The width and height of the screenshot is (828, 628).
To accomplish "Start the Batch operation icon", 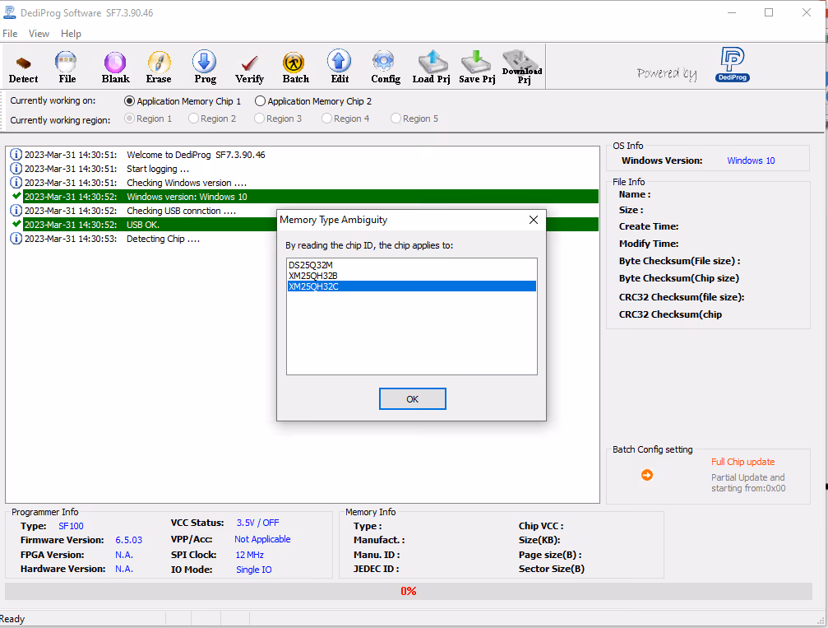I will [x=295, y=68].
